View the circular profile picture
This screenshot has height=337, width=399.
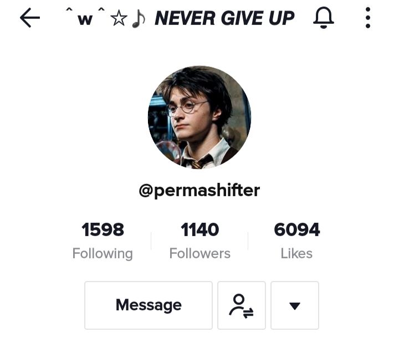(x=199, y=118)
